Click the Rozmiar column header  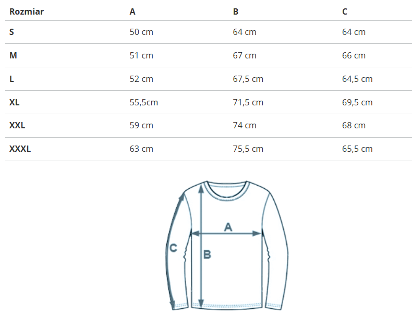pyautogui.click(x=27, y=11)
